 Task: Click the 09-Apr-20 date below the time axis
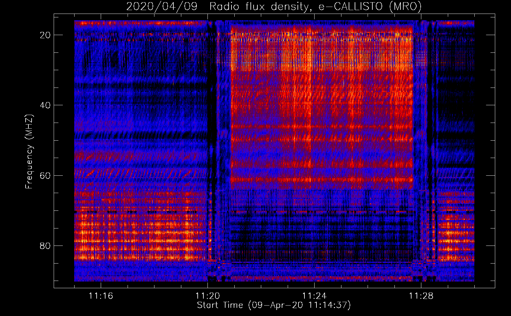point(277,305)
